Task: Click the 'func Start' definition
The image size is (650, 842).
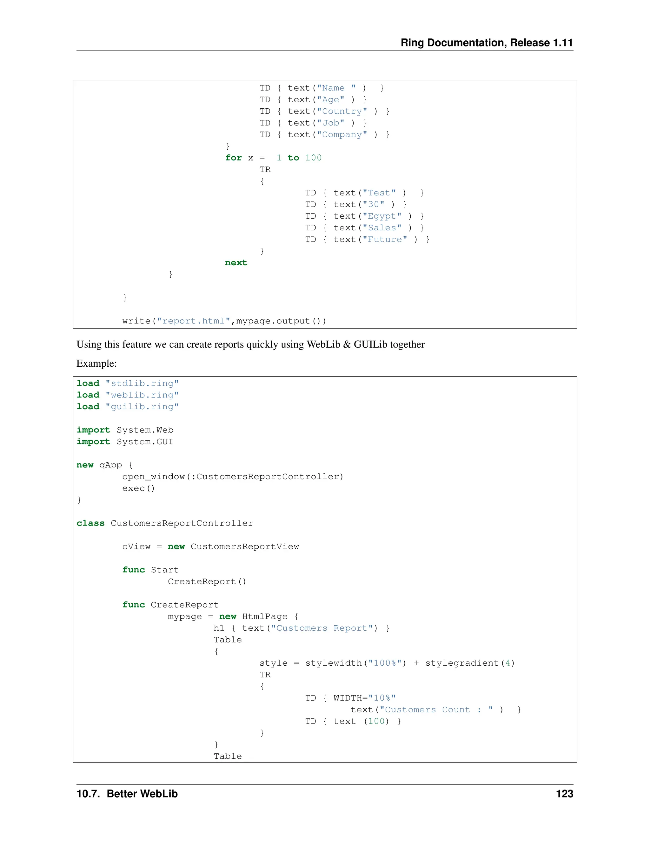Action: coord(150,570)
